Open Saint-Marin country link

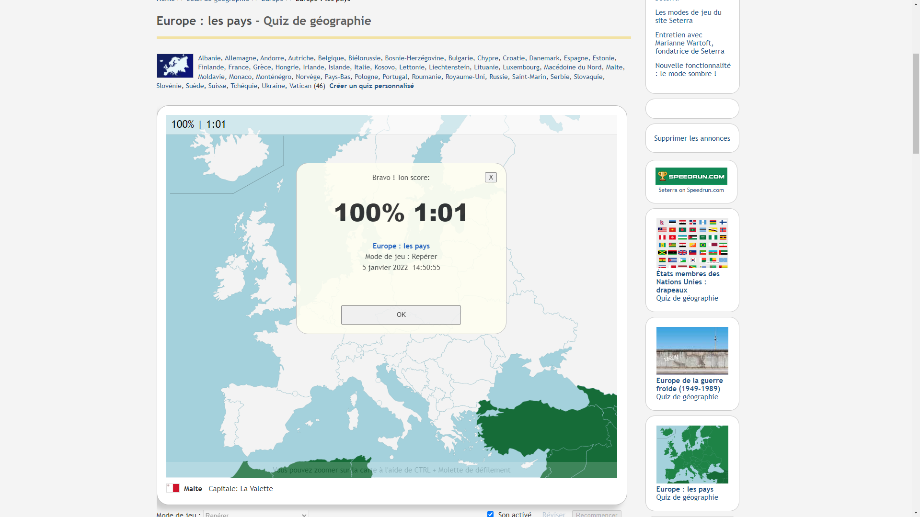click(529, 77)
